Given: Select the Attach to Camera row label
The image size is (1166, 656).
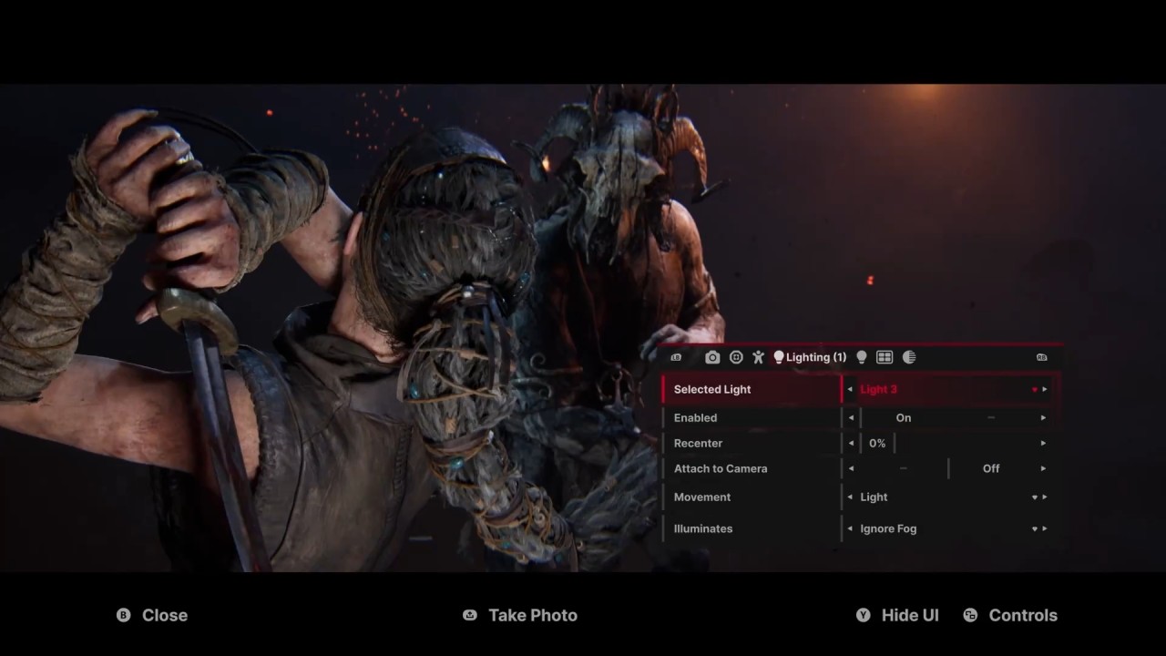Looking at the screenshot, I should (x=721, y=468).
